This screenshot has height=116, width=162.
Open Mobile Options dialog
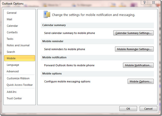[141, 82]
